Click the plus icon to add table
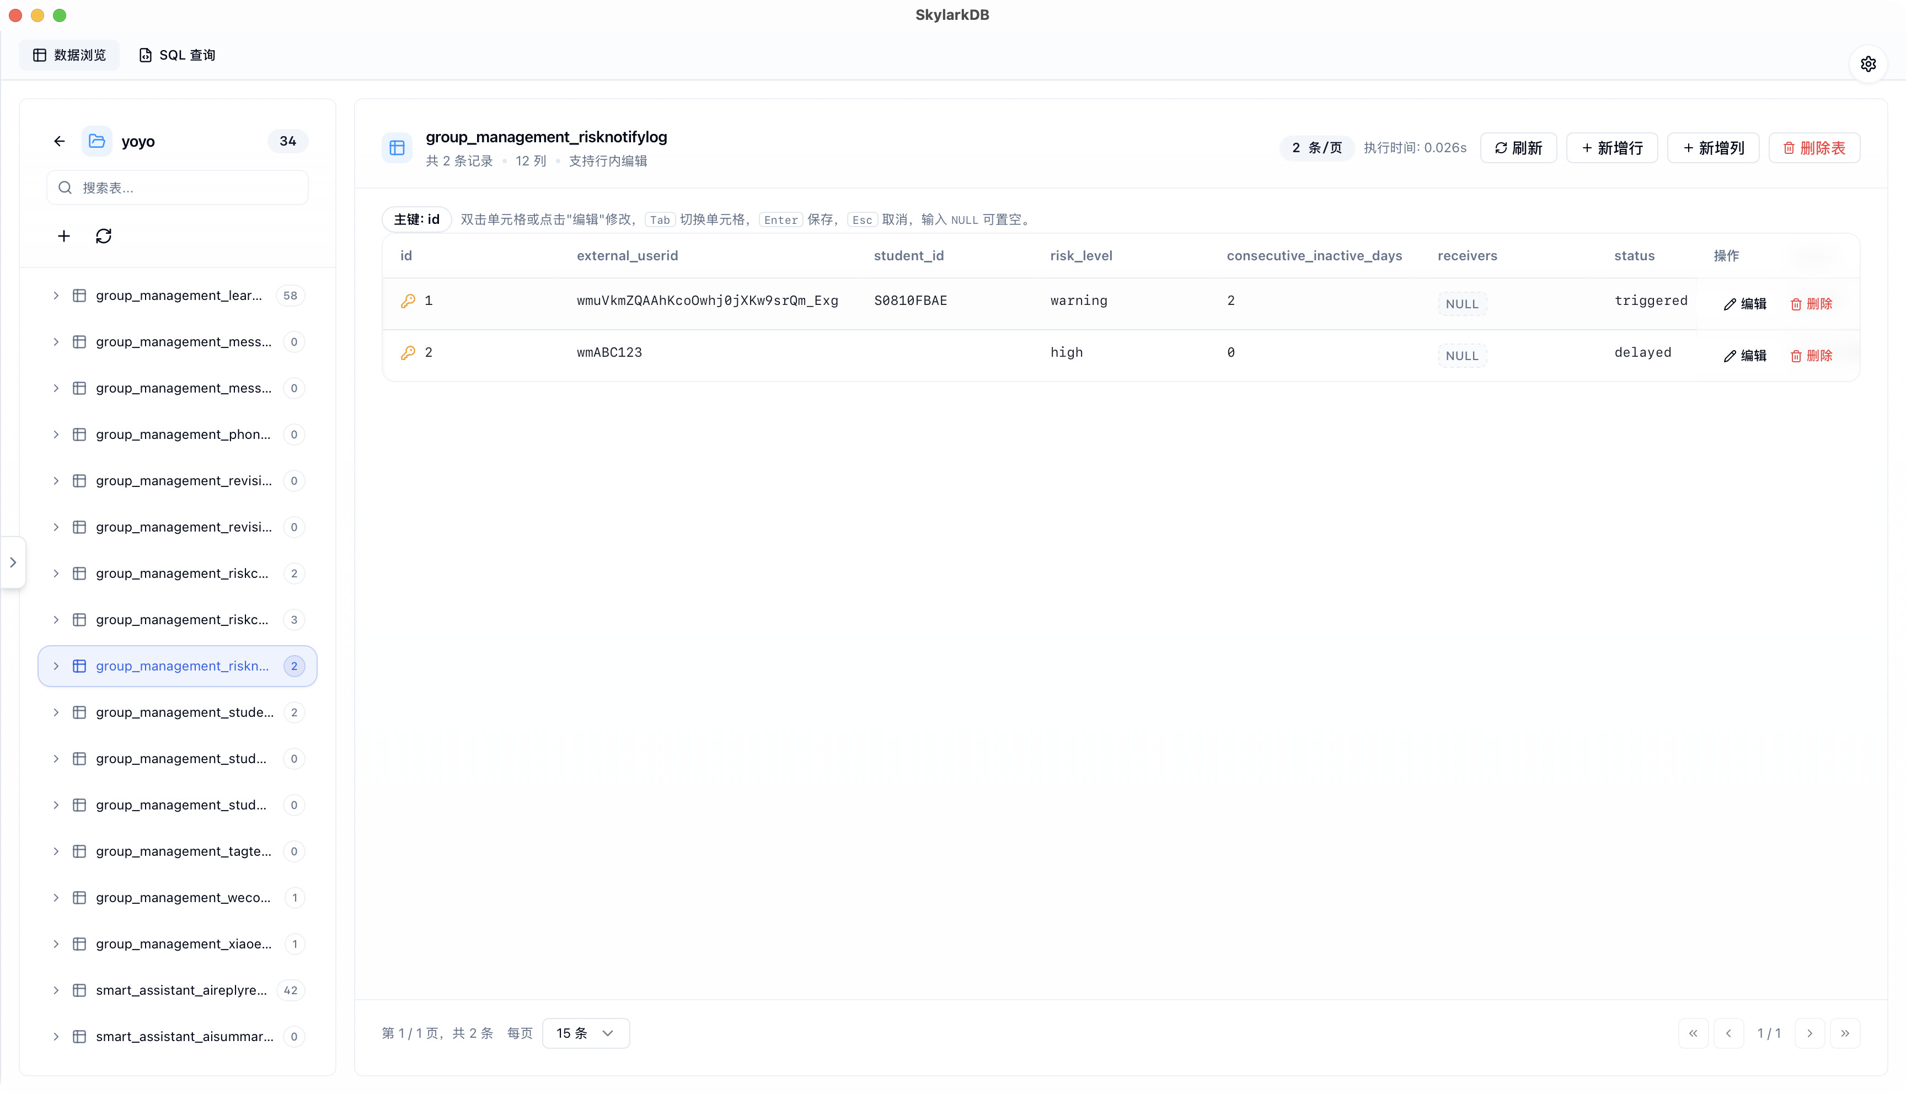 [x=64, y=236]
